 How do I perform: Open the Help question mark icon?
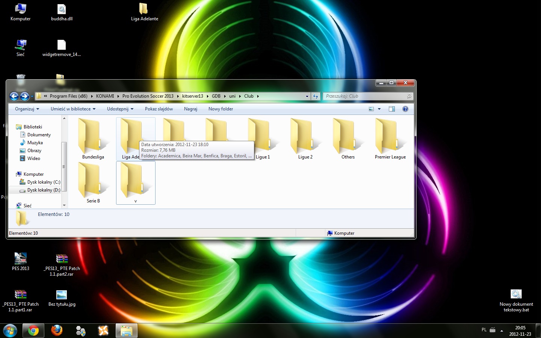(405, 109)
